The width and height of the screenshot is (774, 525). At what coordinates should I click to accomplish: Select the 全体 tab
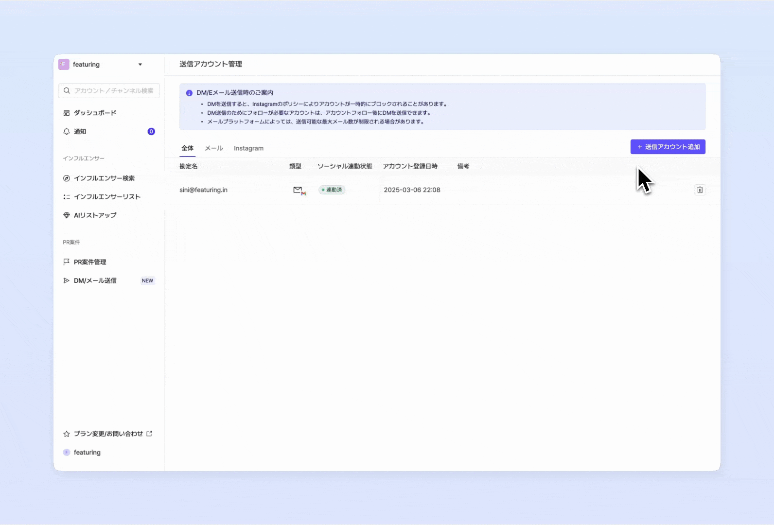click(187, 148)
